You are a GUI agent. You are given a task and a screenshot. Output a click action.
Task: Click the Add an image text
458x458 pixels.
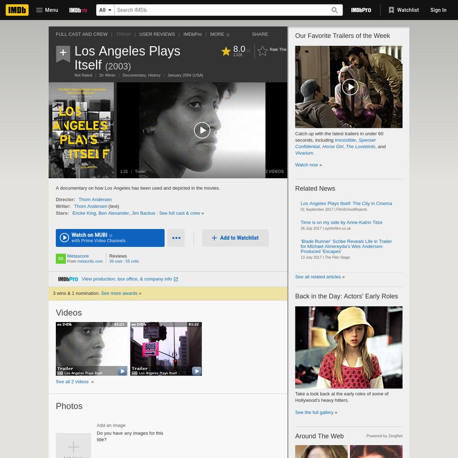click(111, 425)
